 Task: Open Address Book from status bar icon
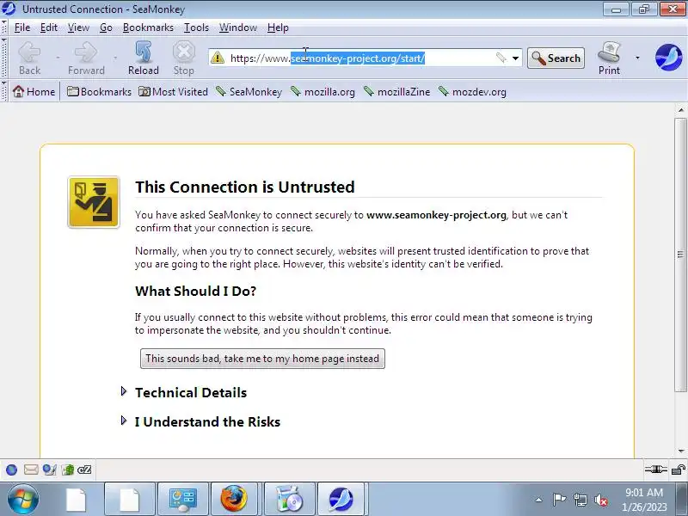click(68, 470)
